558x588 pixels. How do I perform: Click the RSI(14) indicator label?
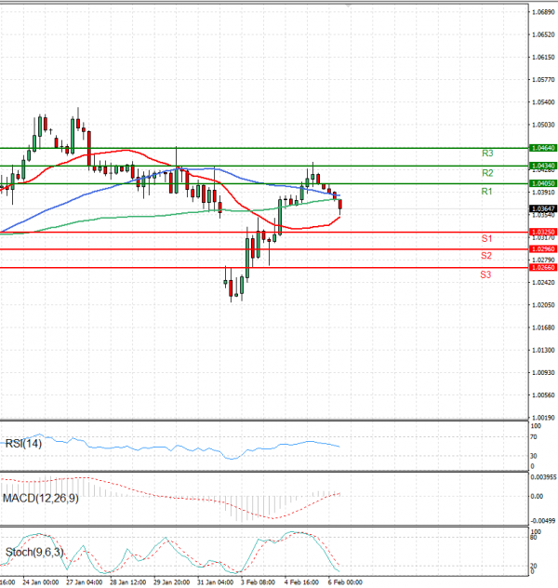point(23,444)
